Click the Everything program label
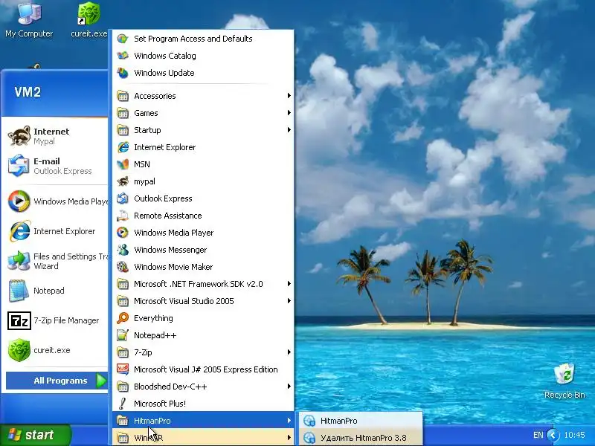Image resolution: width=595 pixels, height=446 pixels. click(x=153, y=318)
